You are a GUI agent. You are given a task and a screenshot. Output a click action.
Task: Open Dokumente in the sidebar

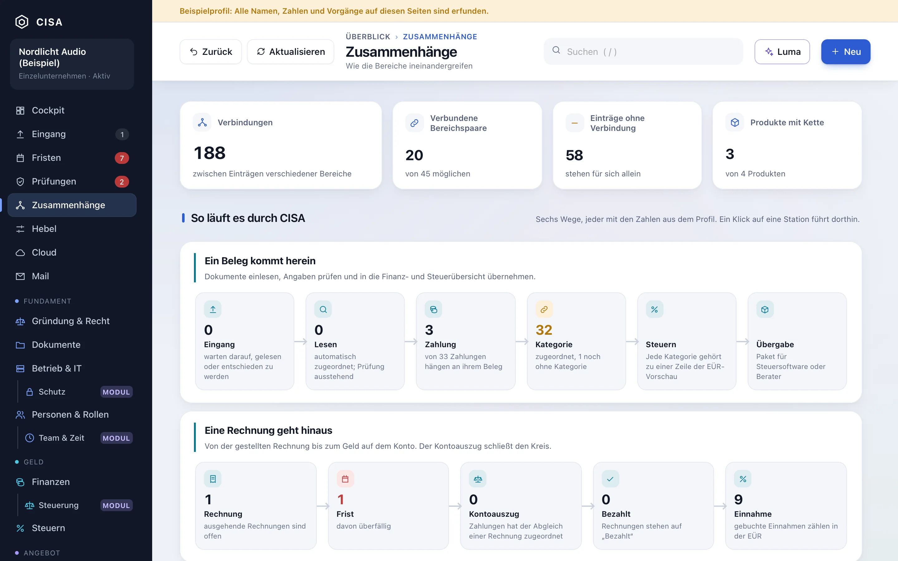pos(72,345)
